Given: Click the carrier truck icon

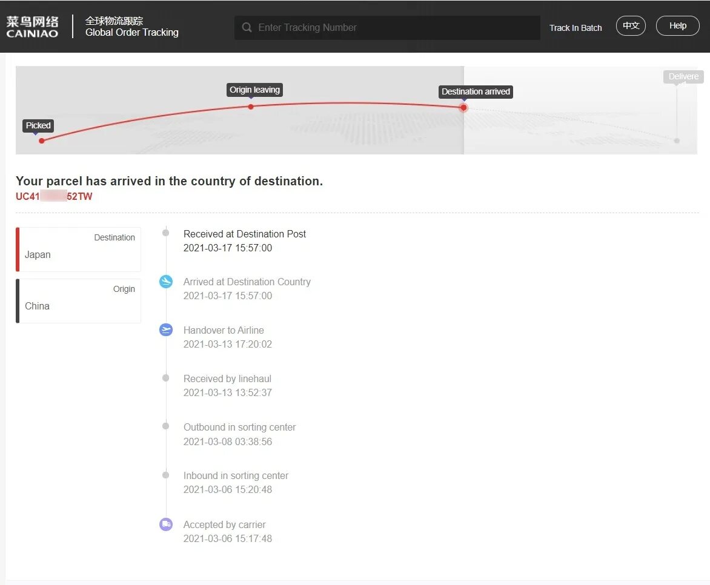Looking at the screenshot, I should [166, 524].
